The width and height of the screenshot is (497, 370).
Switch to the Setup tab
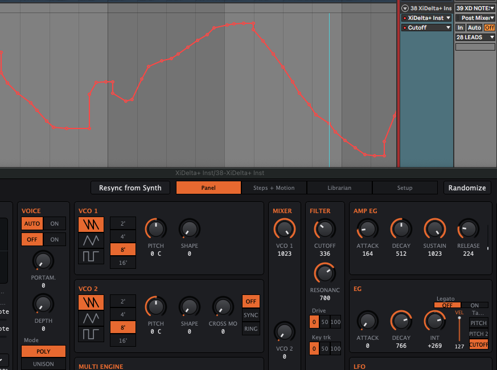point(405,188)
